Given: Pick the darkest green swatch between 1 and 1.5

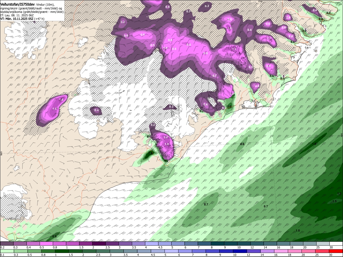Looking at the screenshot, I should point(62,251).
